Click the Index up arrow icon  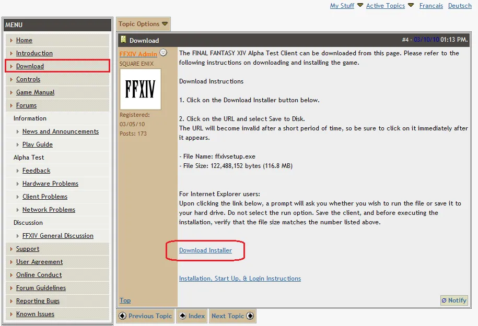[183, 316]
